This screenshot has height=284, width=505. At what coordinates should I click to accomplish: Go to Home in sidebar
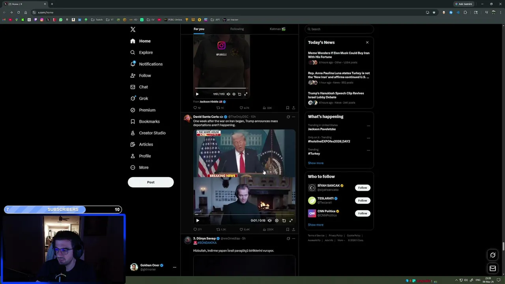click(x=140, y=41)
